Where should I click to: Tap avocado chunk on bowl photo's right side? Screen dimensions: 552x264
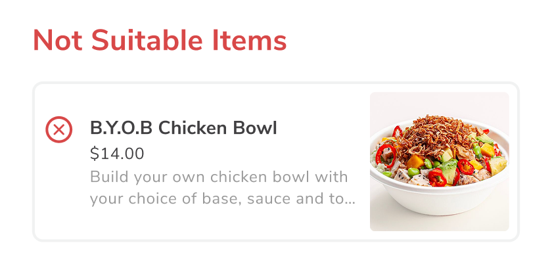pyautogui.click(x=498, y=165)
